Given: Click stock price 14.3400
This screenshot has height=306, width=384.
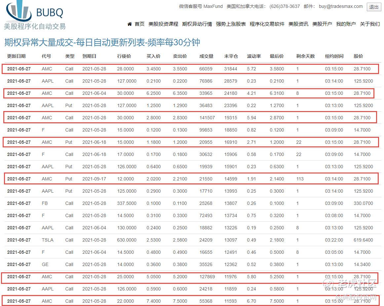Looking at the screenshot, I should pyautogui.click(x=362, y=264).
